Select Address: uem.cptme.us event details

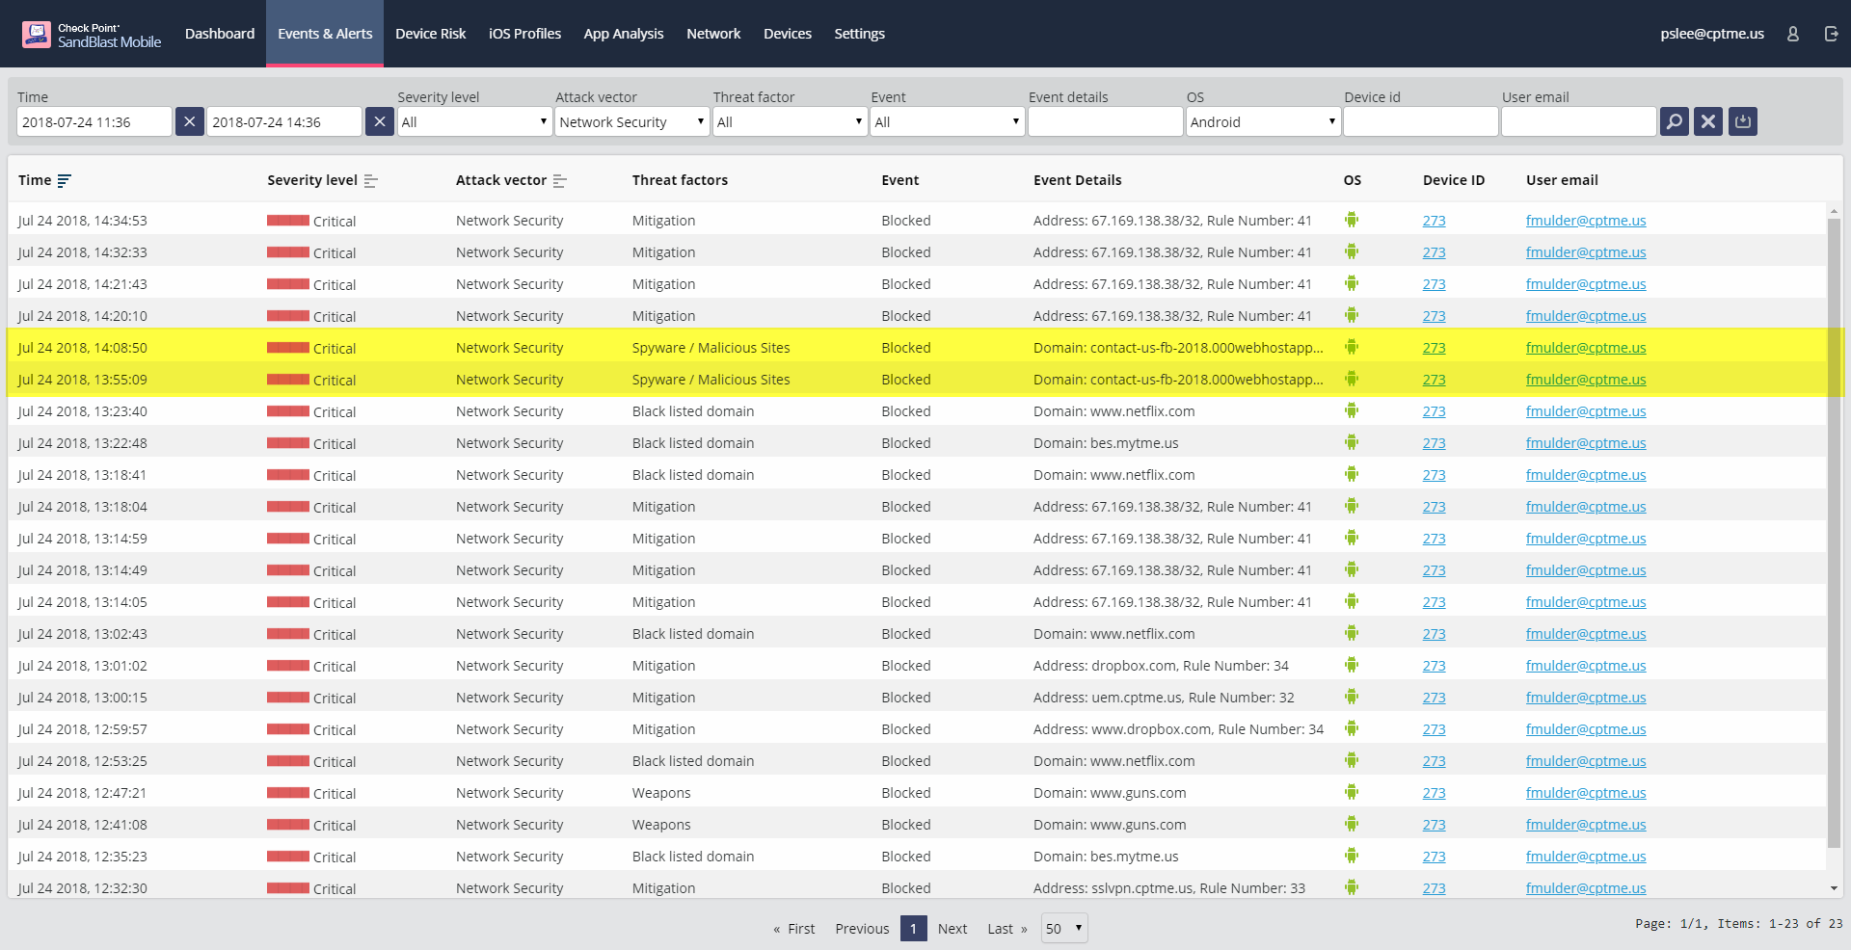[x=1164, y=698]
